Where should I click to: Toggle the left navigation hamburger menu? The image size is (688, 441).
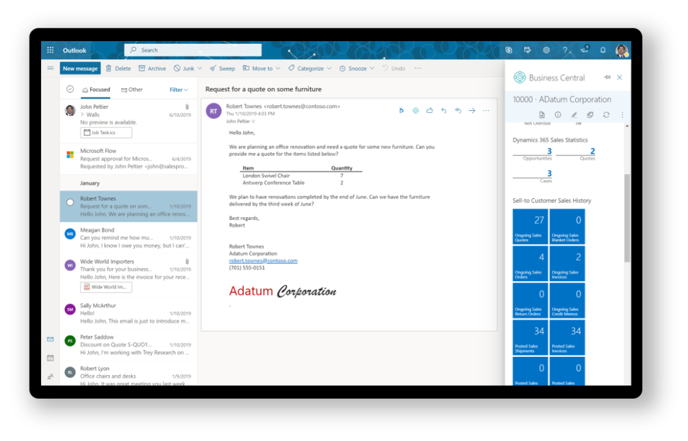click(50, 68)
